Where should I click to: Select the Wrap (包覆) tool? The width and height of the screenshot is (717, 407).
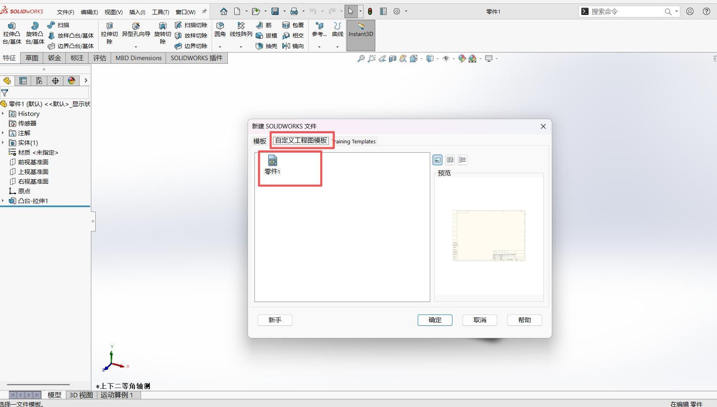coord(293,25)
